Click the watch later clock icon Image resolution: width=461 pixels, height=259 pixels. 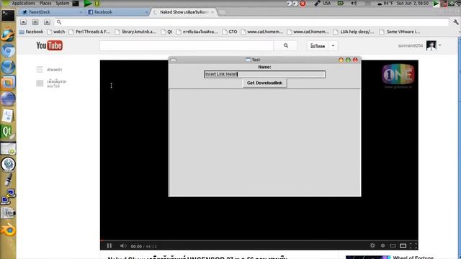(x=382, y=245)
